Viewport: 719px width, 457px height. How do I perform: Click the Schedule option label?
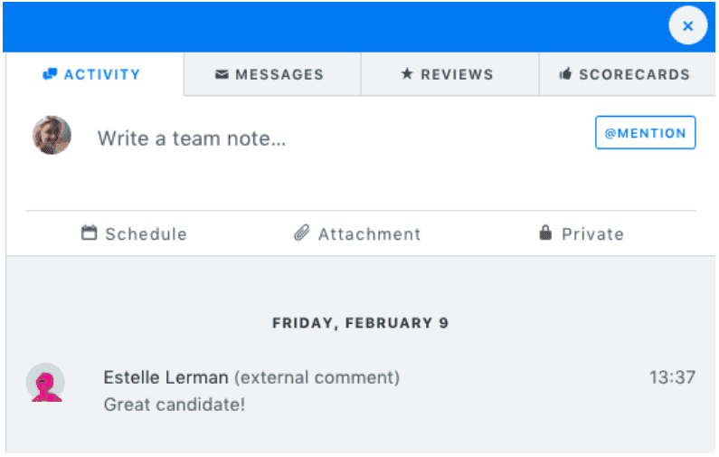(x=146, y=234)
